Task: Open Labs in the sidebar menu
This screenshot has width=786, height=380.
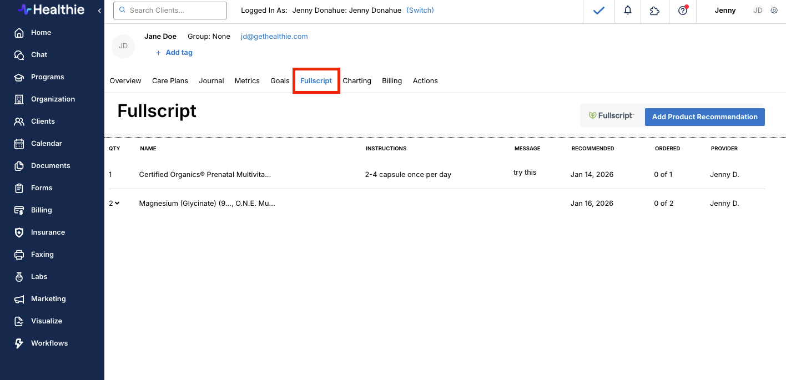Action: (39, 277)
